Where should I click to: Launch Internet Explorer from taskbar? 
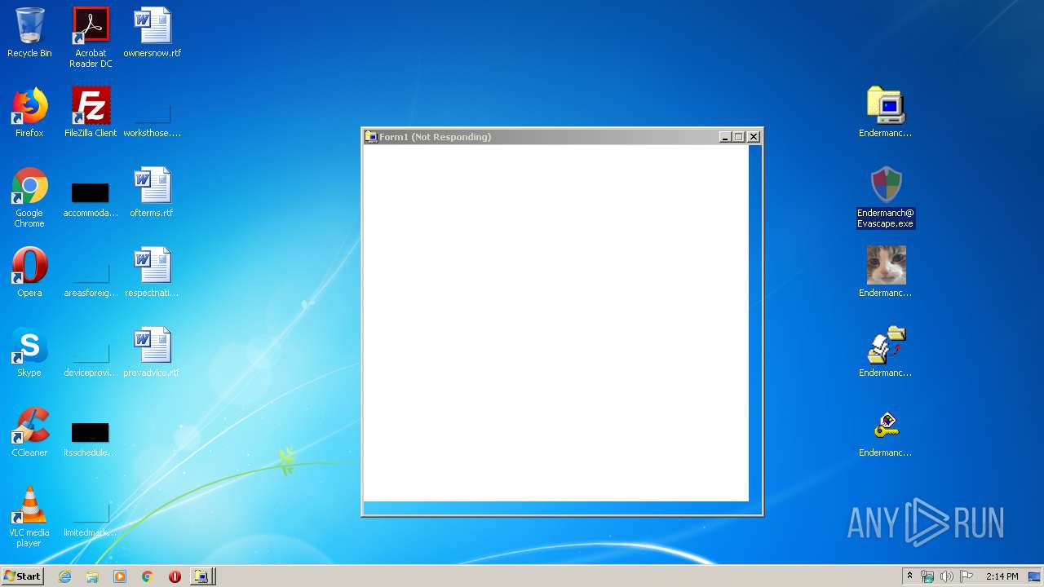coord(65,576)
